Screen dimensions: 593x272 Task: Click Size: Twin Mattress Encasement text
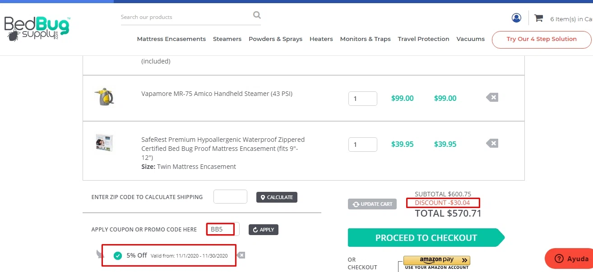[x=189, y=167]
